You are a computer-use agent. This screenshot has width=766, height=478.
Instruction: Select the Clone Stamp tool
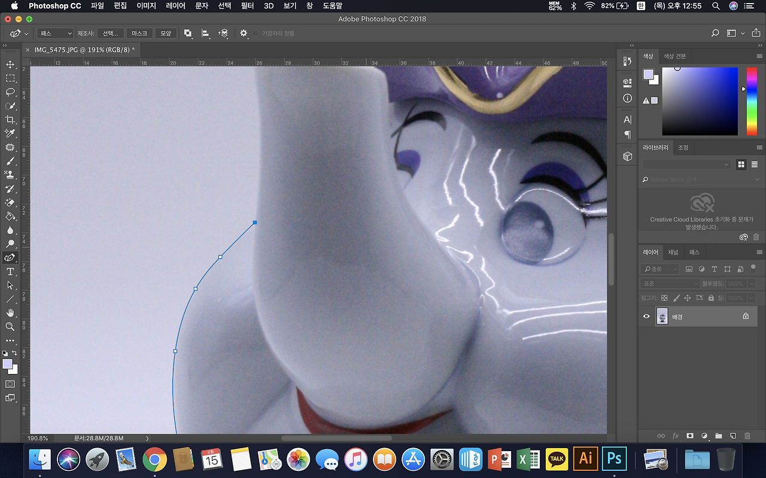[x=10, y=174]
